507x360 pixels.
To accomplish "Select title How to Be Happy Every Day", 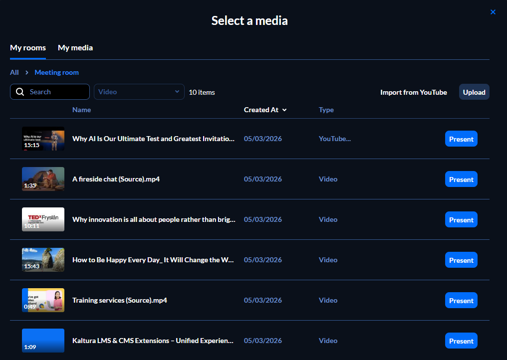I will (x=153, y=260).
